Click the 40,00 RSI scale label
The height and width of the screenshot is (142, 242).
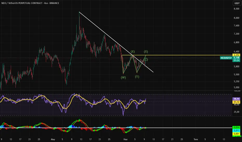237,105
